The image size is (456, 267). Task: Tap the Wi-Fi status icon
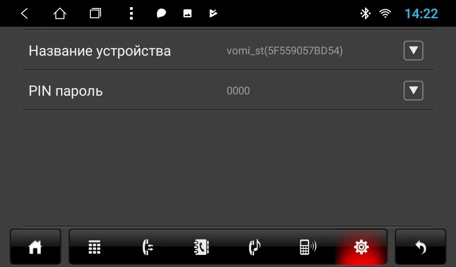click(x=385, y=13)
